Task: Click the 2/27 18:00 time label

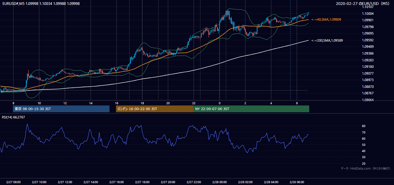Action: (x=142, y=182)
